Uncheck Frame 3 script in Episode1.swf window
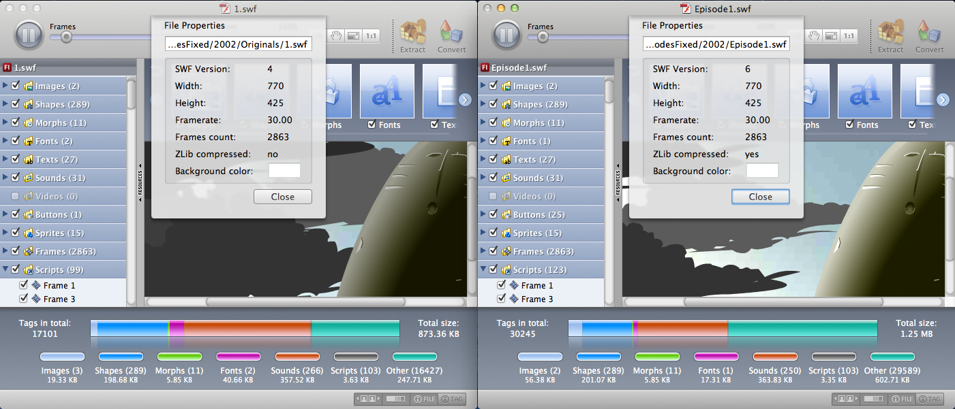This screenshot has width=955, height=409. tap(502, 299)
